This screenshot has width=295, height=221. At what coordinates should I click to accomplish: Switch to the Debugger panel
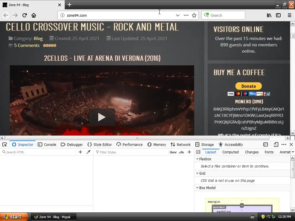coord(72,144)
